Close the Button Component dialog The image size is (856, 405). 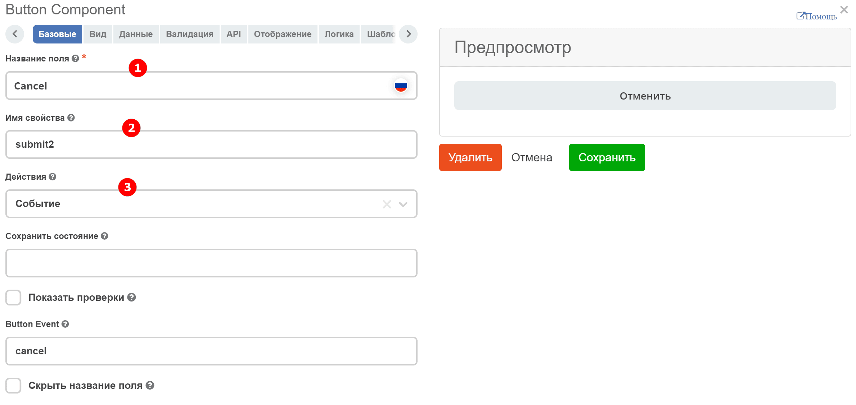point(844,10)
